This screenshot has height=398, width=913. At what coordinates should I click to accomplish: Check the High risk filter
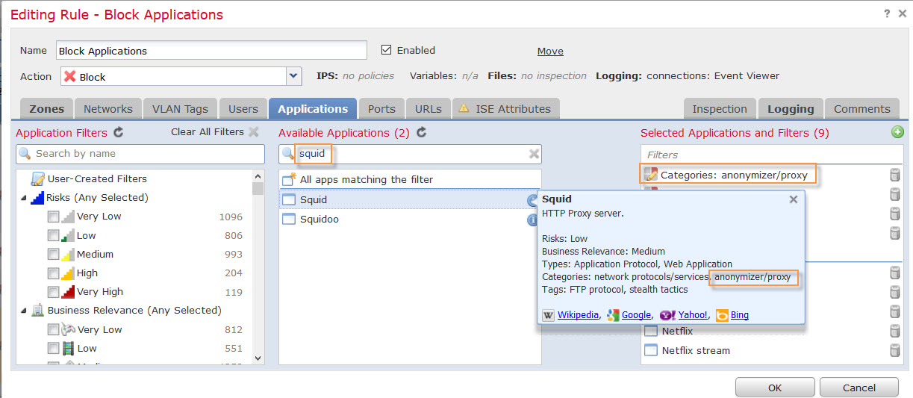click(53, 273)
